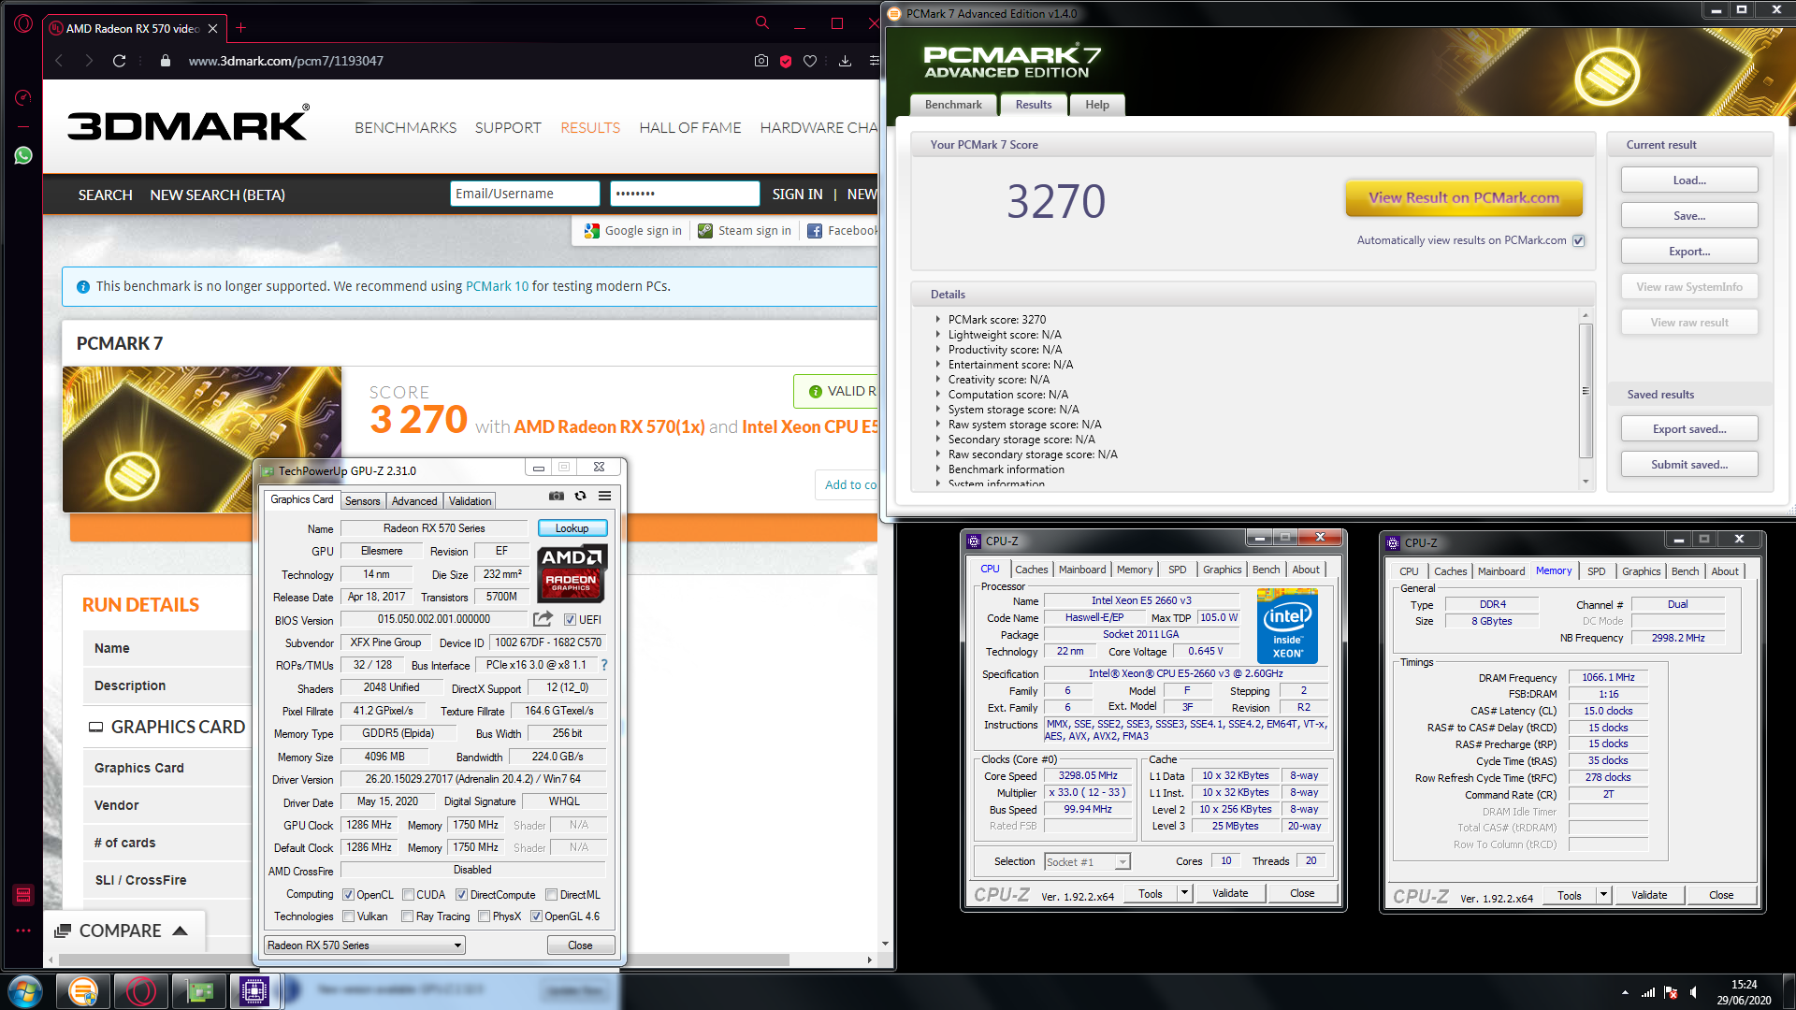Open Opera from the taskbar
This screenshot has width=1796, height=1010.
pos(141,990)
